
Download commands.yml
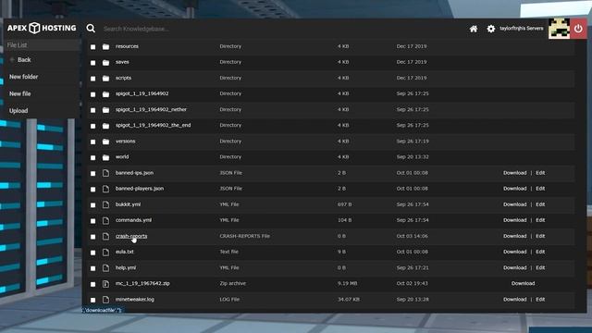[514, 220]
